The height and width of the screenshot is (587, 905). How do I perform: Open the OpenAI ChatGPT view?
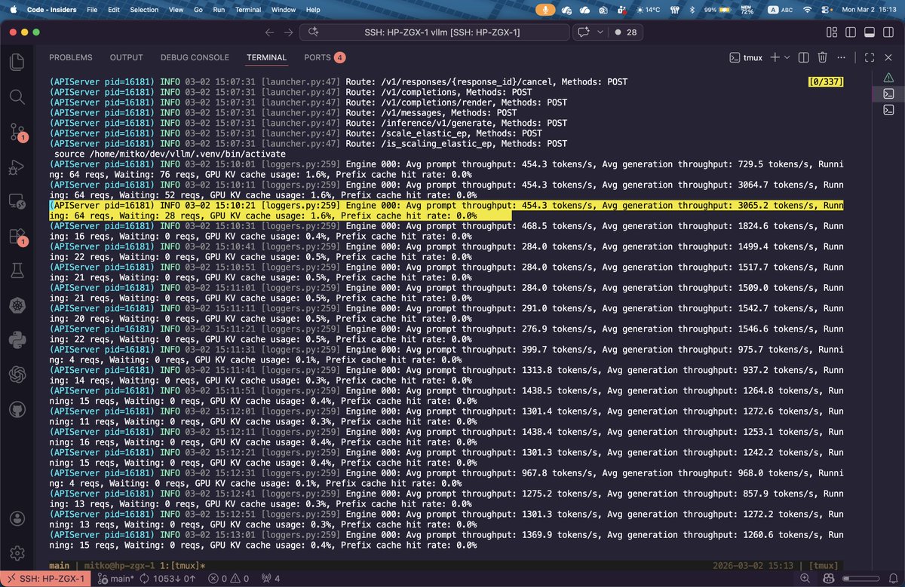point(17,375)
